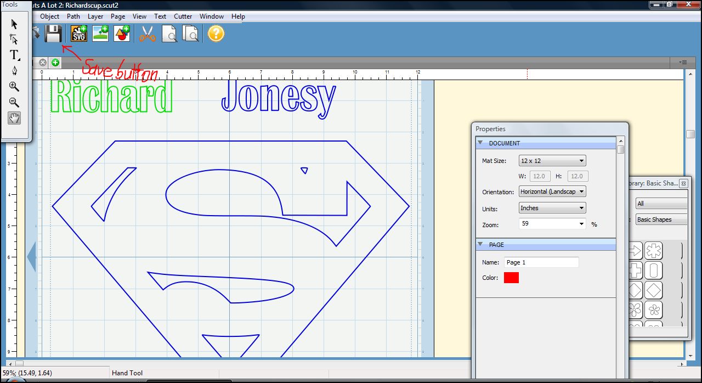Click the canvas vertical scrollbar thumb
Image resolution: width=702 pixels, height=383 pixels.
[690, 134]
